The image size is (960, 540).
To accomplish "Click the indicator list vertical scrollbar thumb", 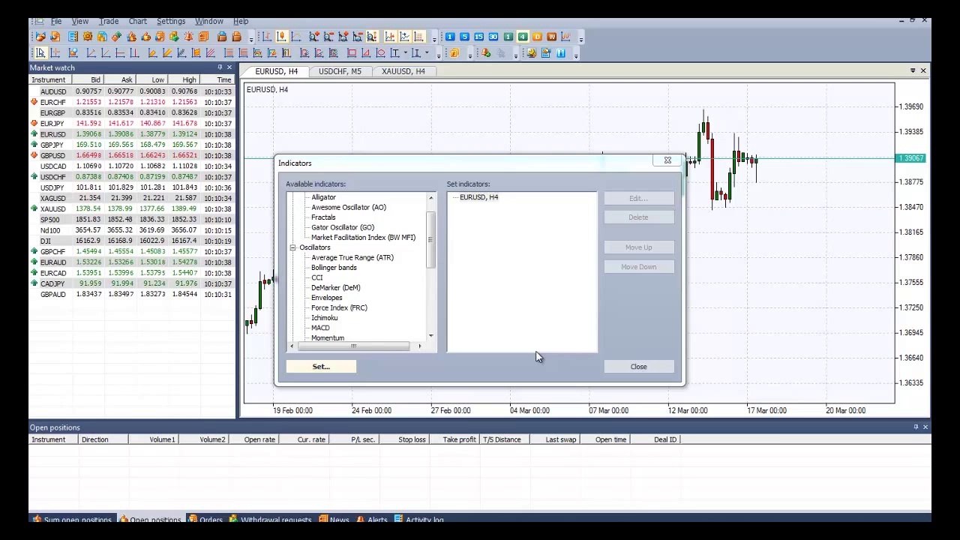I will click(431, 240).
